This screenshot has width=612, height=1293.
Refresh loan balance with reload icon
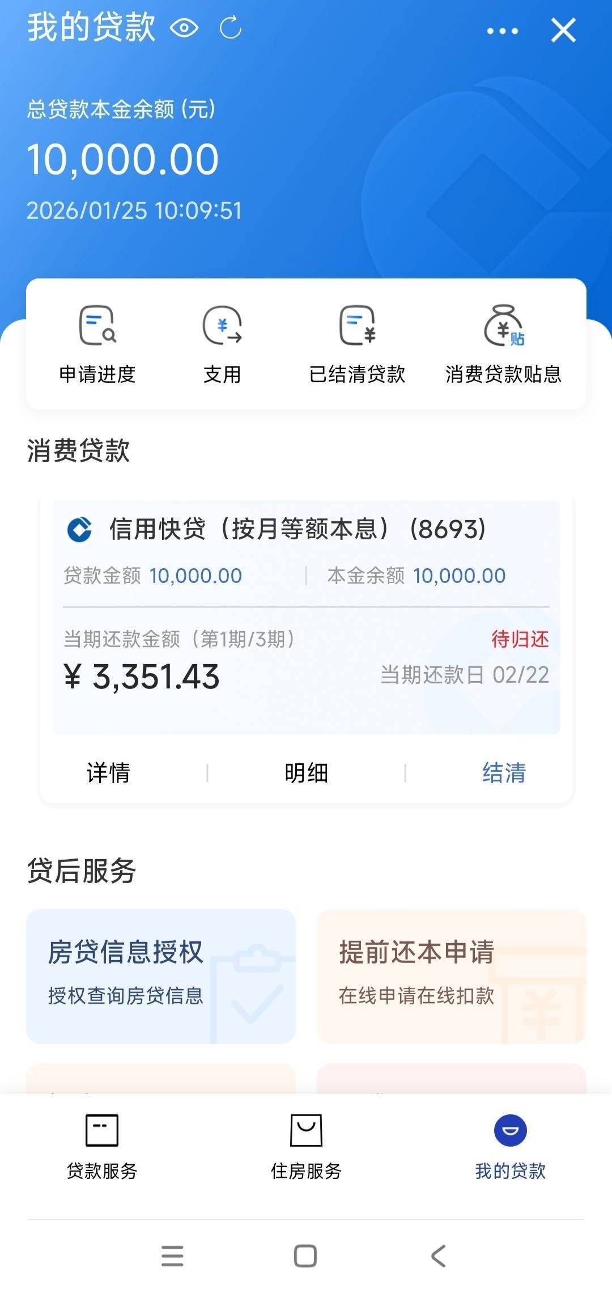tap(231, 28)
